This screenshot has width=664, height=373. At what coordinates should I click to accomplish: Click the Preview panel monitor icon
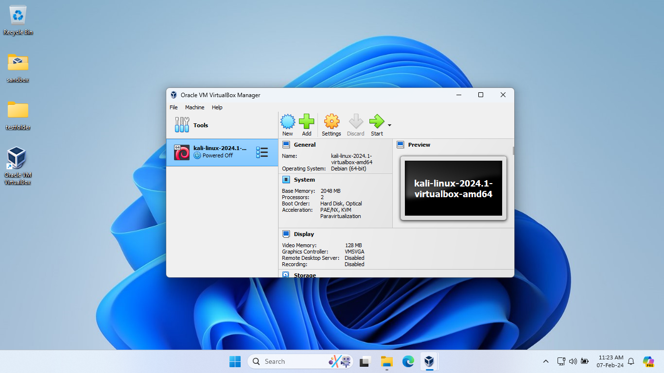pos(401,145)
